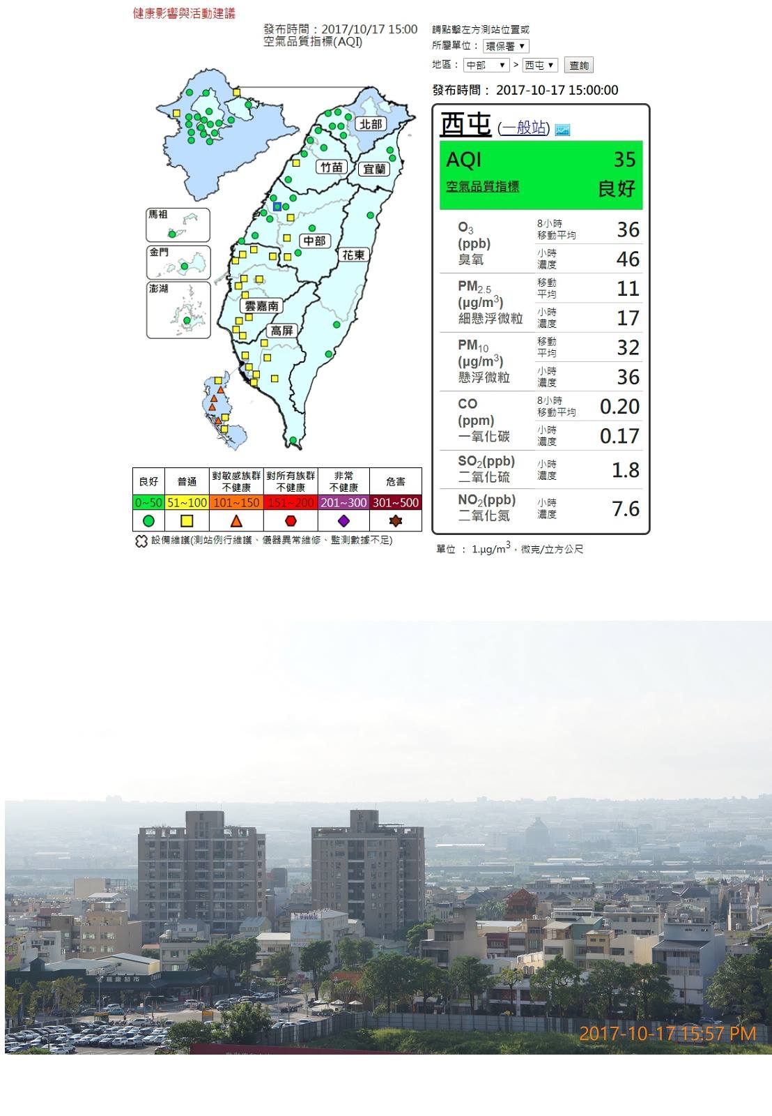This screenshot has height=1116, width=772.
Task: Click the red hexagon legend symbol
Action: pyautogui.click(x=291, y=521)
